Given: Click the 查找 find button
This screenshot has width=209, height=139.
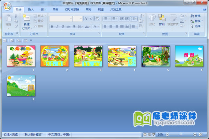Looking at the screenshot, I should pyautogui.click(x=195, y=16).
